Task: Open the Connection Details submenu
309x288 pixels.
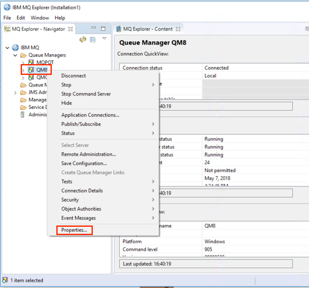Action: click(x=103, y=191)
